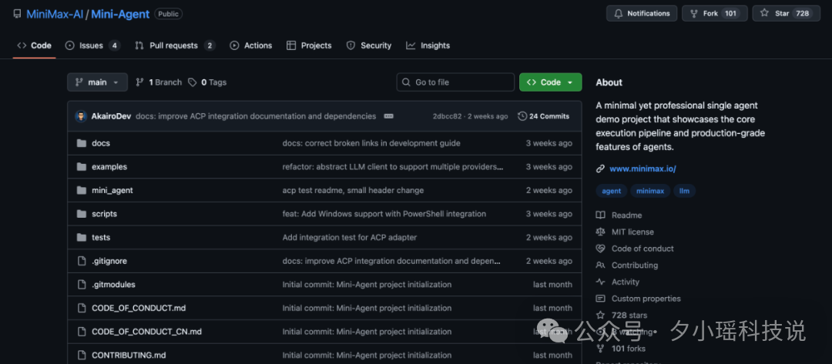This screenshot has width=832, height=364.
Task: Click the repository icon beside MiniMax-AI
Action: [x=17, y=15]
